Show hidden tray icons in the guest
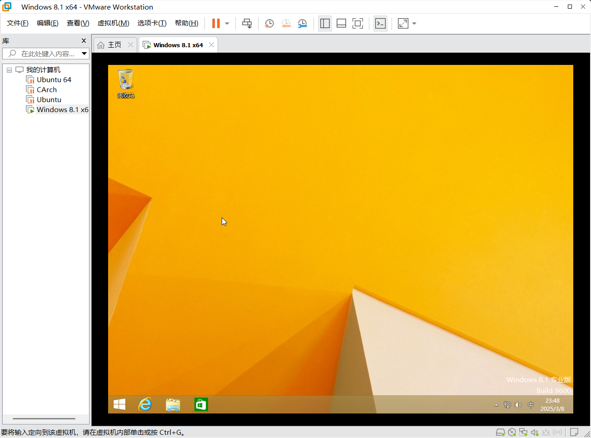This screenshot has height=438, width=591. (496, 405)
